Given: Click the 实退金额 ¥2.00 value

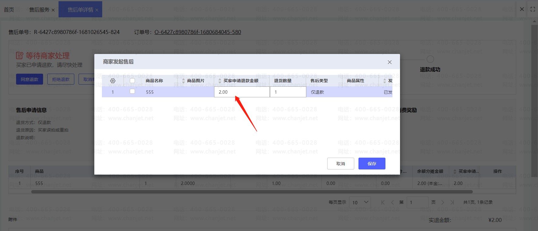Looking at the screenshot, I should [495, 220].
